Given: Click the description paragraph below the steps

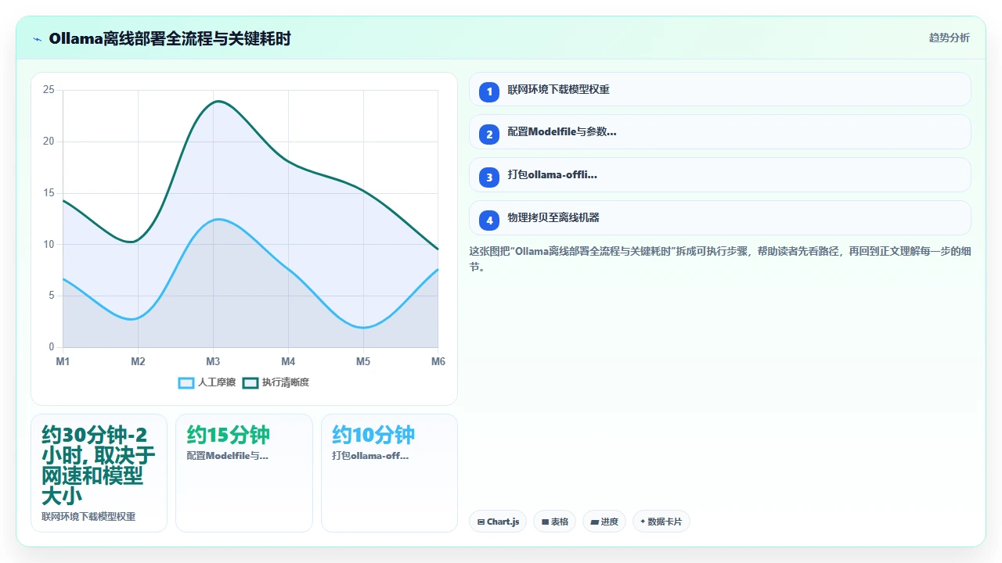Looking at the screenshot, I should (x=720, y=259).
